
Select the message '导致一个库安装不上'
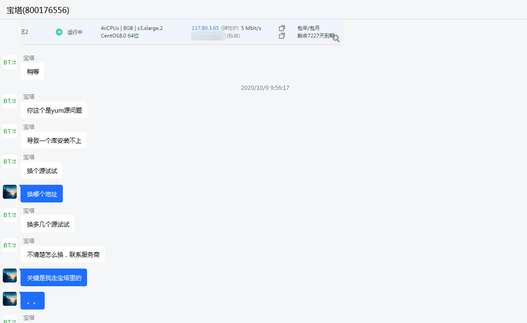pos(54,140)
